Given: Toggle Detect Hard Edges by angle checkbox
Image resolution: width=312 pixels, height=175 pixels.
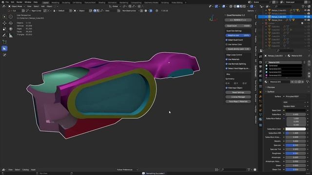Looking at the screenshot, I should [x=227, y=69].
